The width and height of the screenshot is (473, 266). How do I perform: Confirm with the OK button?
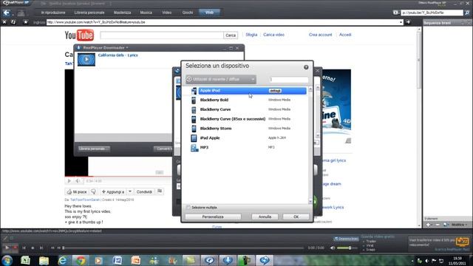coord(296,216)
